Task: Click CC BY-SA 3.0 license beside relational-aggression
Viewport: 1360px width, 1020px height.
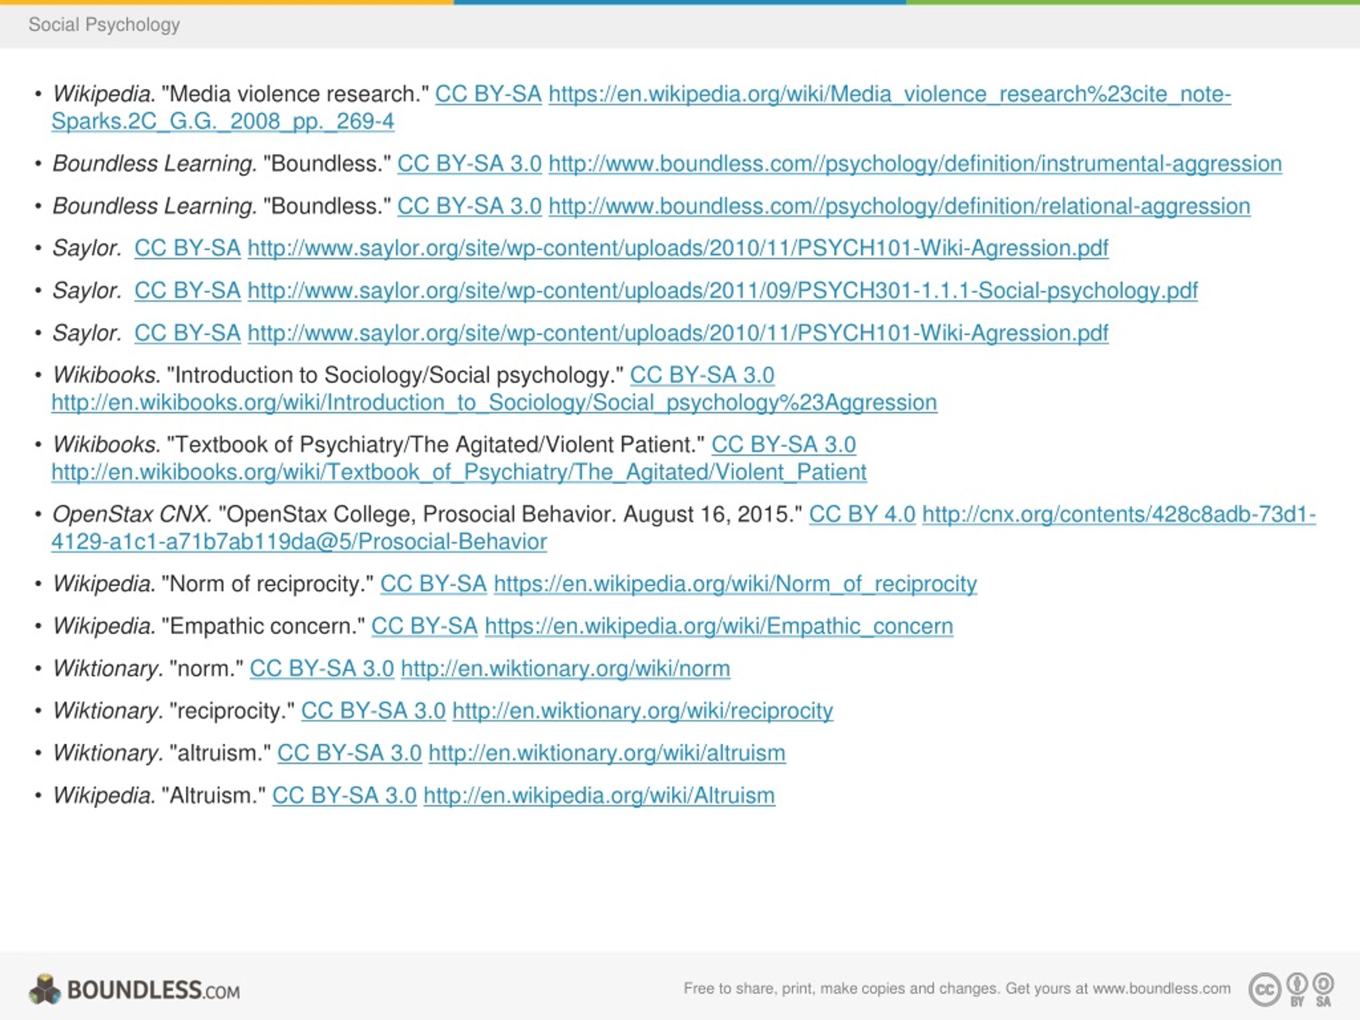Action: (x=469, y=207)
